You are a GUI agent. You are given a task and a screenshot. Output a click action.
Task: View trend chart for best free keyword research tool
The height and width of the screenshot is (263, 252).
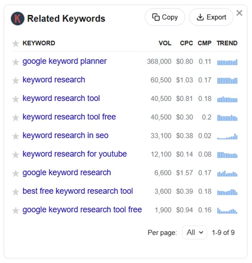[x=227, y=192]
